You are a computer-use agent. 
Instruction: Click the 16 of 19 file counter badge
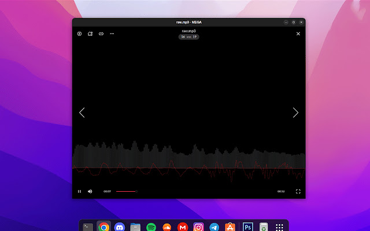pyautogui.click(x=189, y=37)
